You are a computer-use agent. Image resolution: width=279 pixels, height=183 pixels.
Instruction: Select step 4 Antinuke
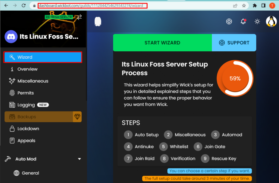[x=139, y=147]
